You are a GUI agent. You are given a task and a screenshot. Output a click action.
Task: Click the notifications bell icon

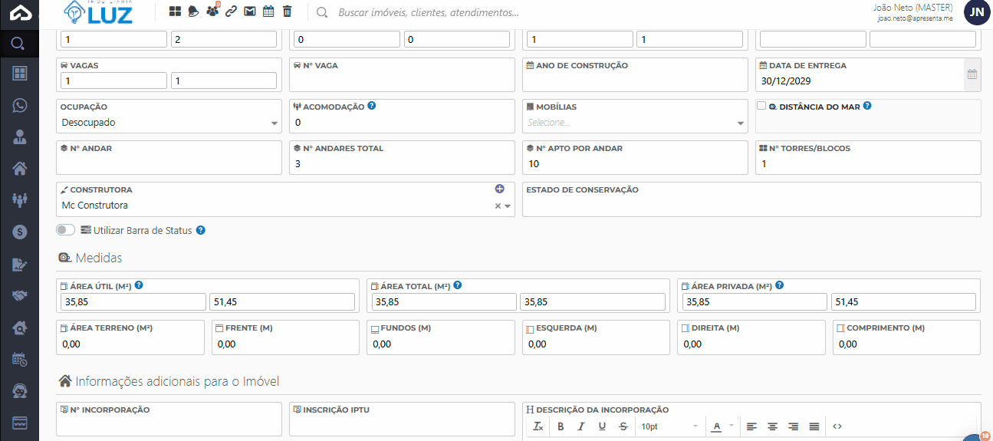(194, 12)
